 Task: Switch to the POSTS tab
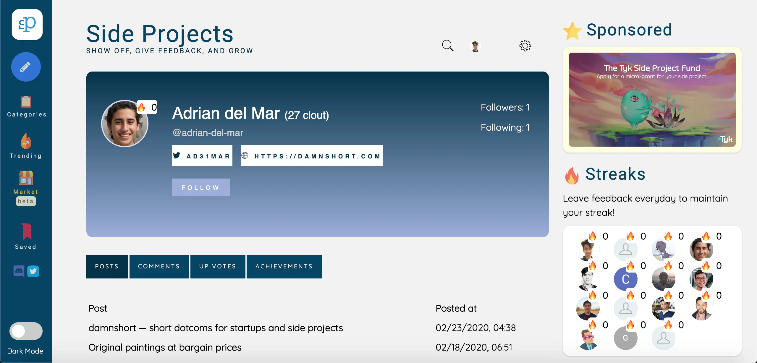107,267
